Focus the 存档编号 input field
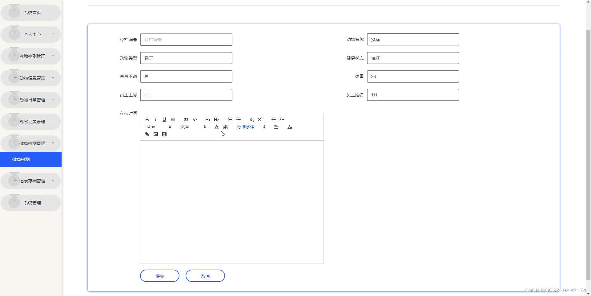The height and width of the screenshot is (296, 591). point(186,40)
